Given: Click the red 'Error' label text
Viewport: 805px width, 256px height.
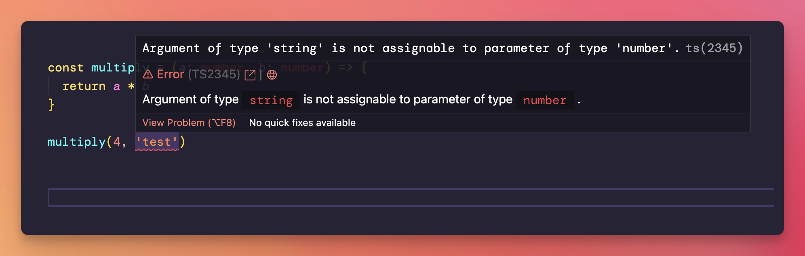Looking at the screenshot, I should (x=170, y=74).
